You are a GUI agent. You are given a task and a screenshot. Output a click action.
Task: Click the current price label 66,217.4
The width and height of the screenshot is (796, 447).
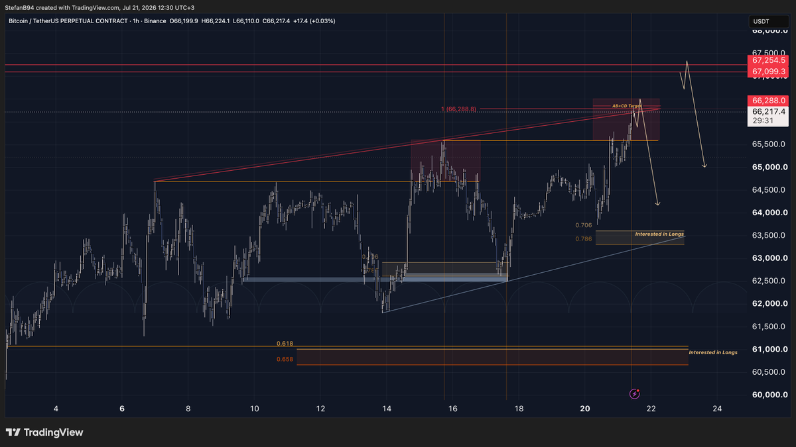pyautogui.click(x=768, y=112)
